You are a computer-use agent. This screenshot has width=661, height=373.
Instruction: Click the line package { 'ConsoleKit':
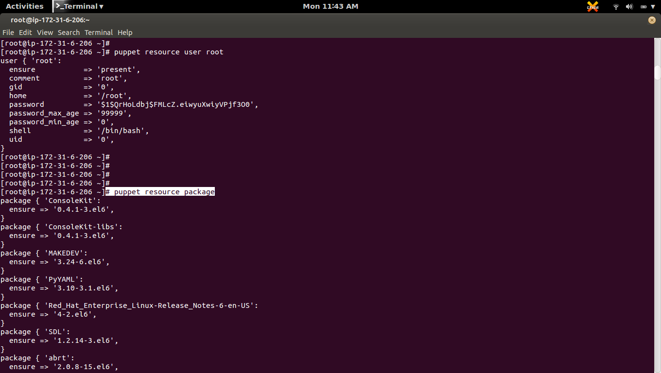coord(51,201)
